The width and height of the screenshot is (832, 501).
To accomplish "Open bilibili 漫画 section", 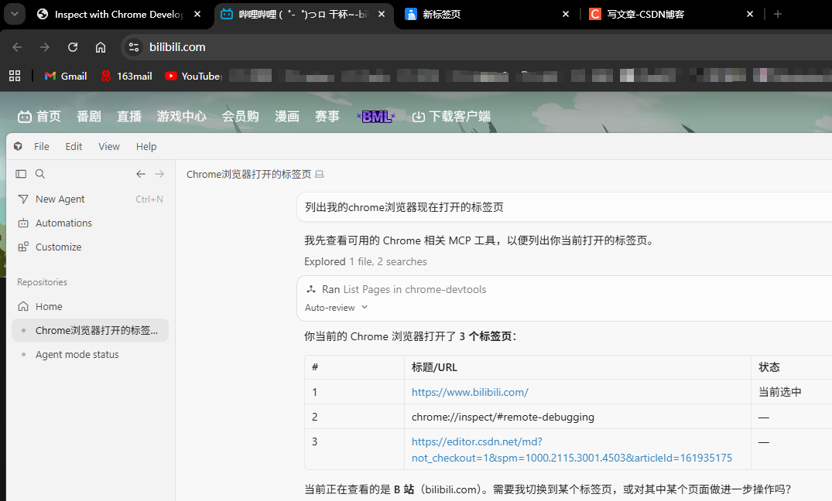I will tap(287, 117).
